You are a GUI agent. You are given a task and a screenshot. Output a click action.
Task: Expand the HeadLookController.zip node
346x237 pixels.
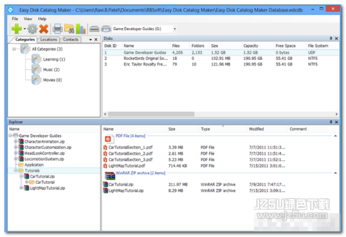[16, 153]
